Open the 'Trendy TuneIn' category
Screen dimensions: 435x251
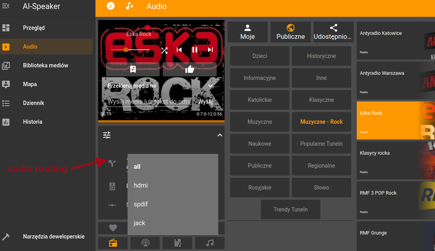point(291,209)
